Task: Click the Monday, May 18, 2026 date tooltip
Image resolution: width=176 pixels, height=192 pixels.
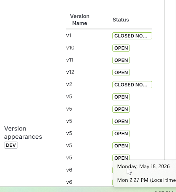Action: (143, 166)
